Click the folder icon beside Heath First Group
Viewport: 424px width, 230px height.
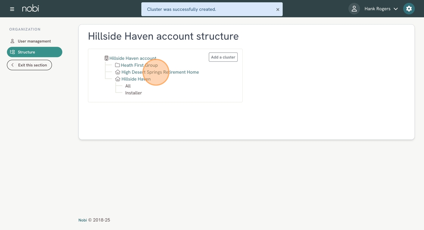[117, 65]
